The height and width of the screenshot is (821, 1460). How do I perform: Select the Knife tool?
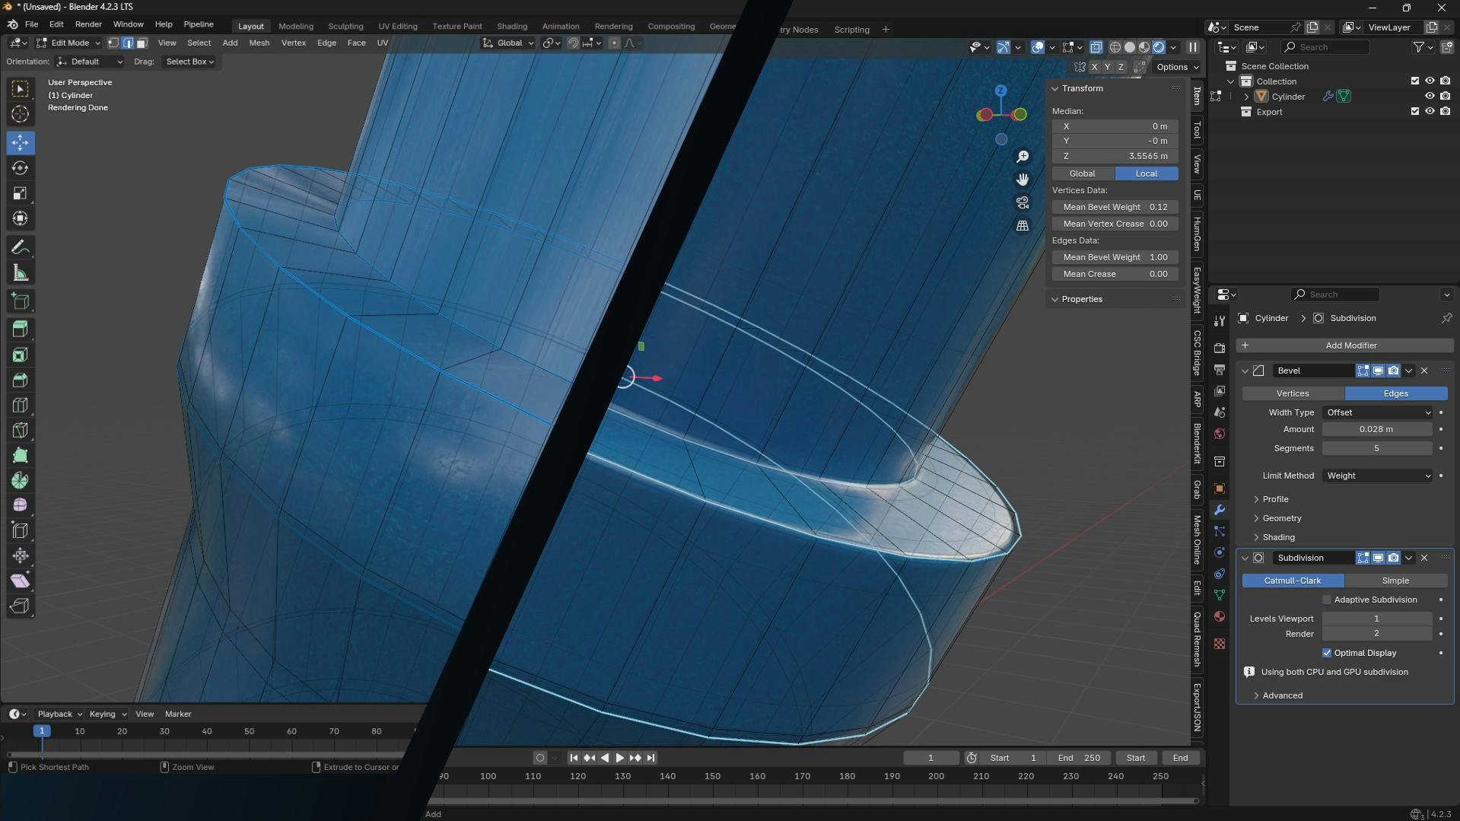pos(21,430)
